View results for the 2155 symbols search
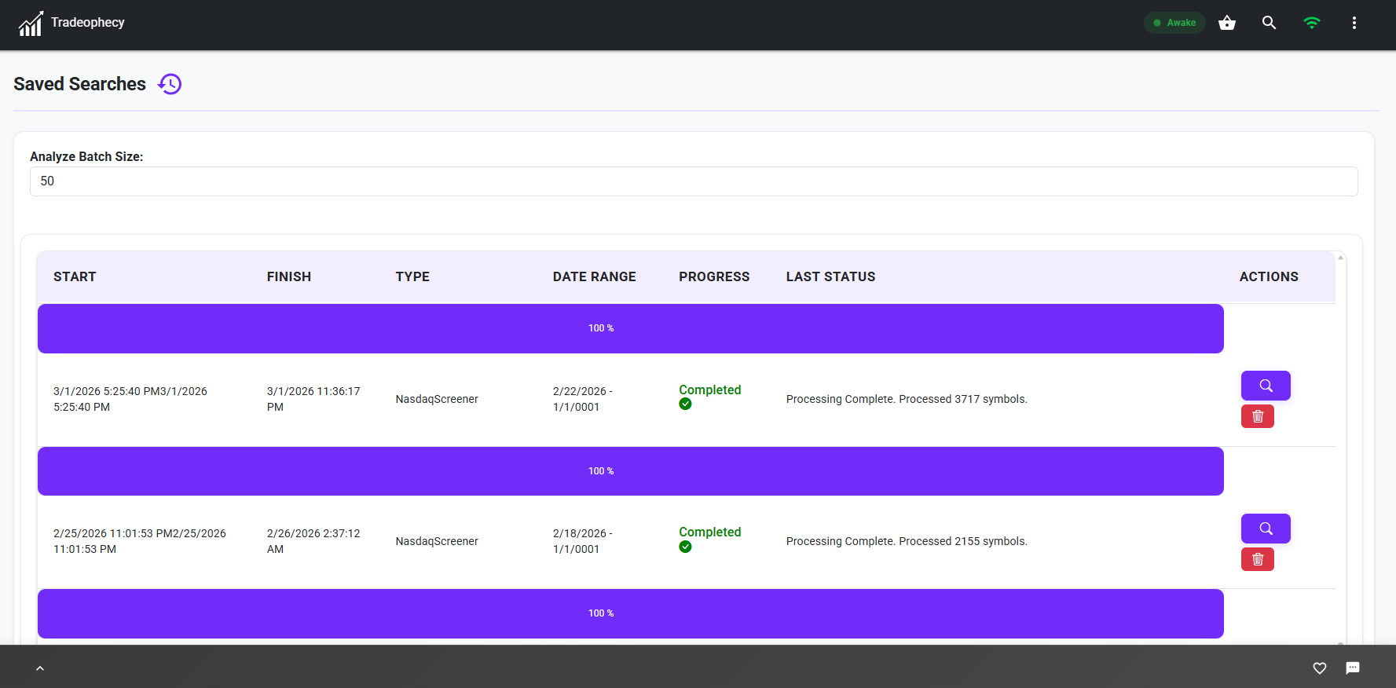The image size is (1396, 688). (1265, 529)
